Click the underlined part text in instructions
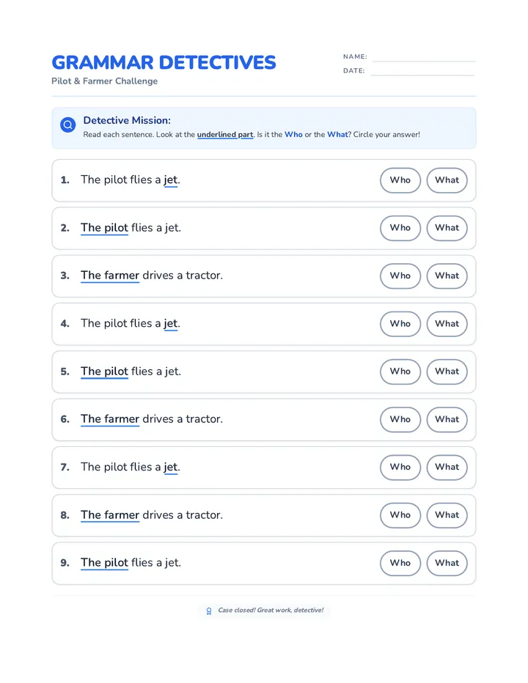 tap(225, 135)
